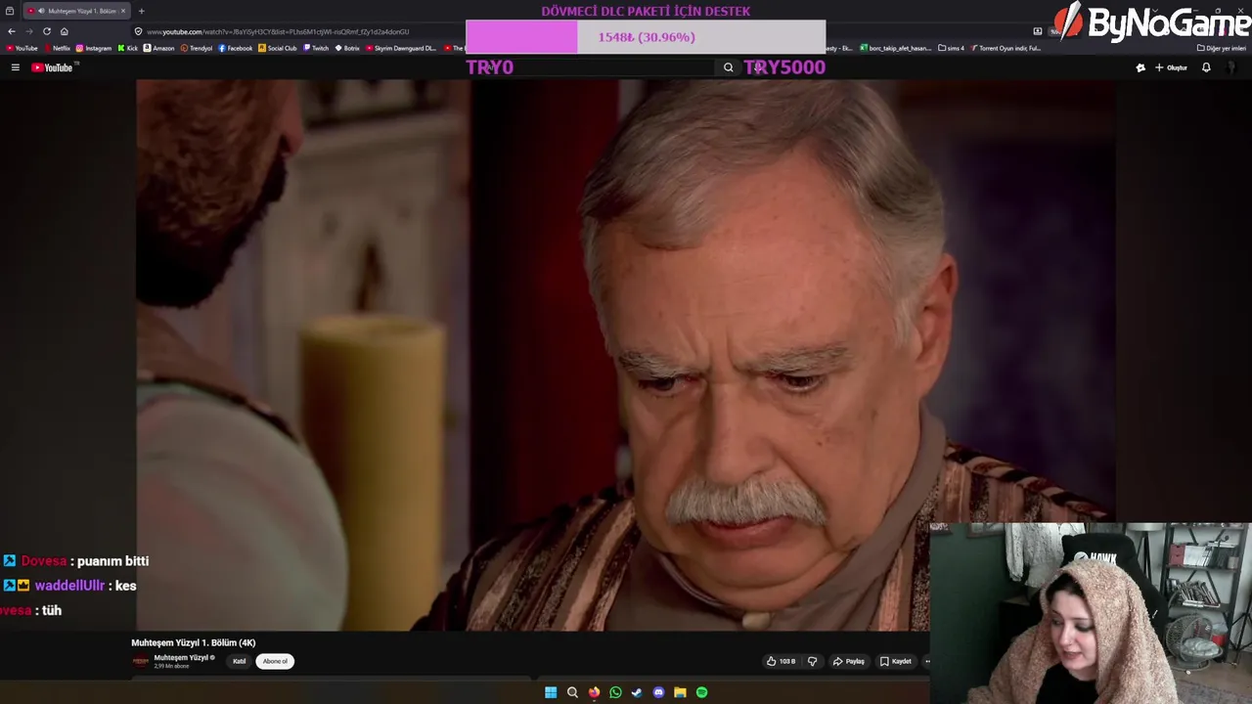
Task: Click the Paylaş share button
Action: [848, 662]
